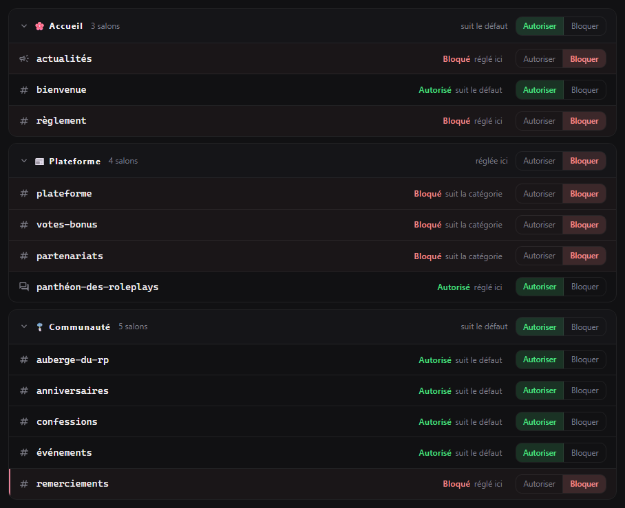Click 'réglée ici' on the Plateforme header
Viewport: 625px width, 508px height.
click(x=491, y=161)
